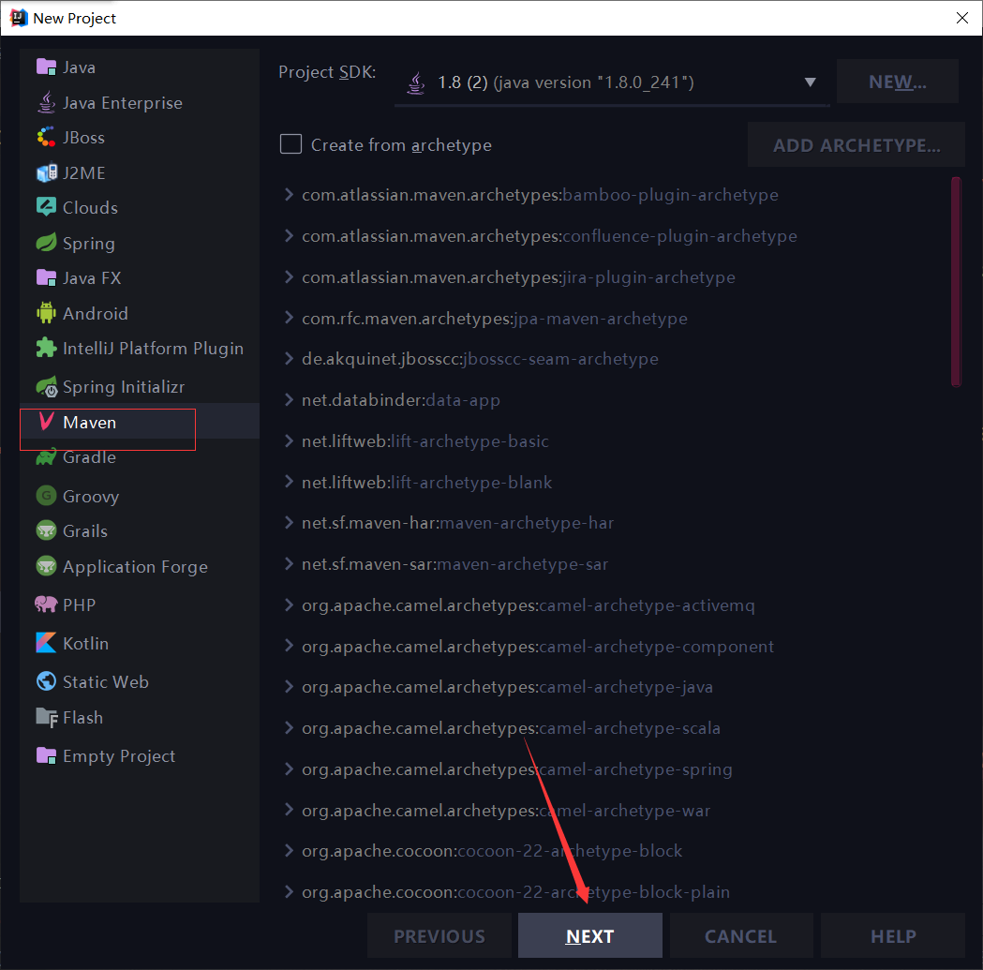The image size is (983, 970).
Task: Click NEW... SDK button
Action: coord(897,82)
